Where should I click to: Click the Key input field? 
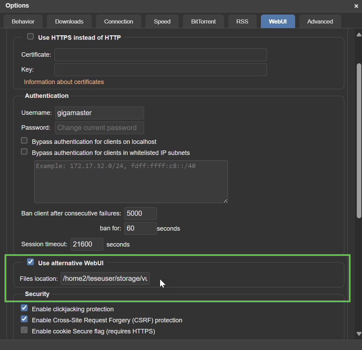click(x=161, y=70)
